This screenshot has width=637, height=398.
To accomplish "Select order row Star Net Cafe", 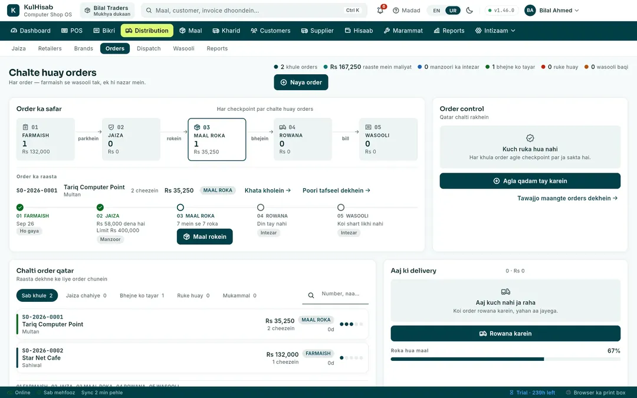I will 192,358.
